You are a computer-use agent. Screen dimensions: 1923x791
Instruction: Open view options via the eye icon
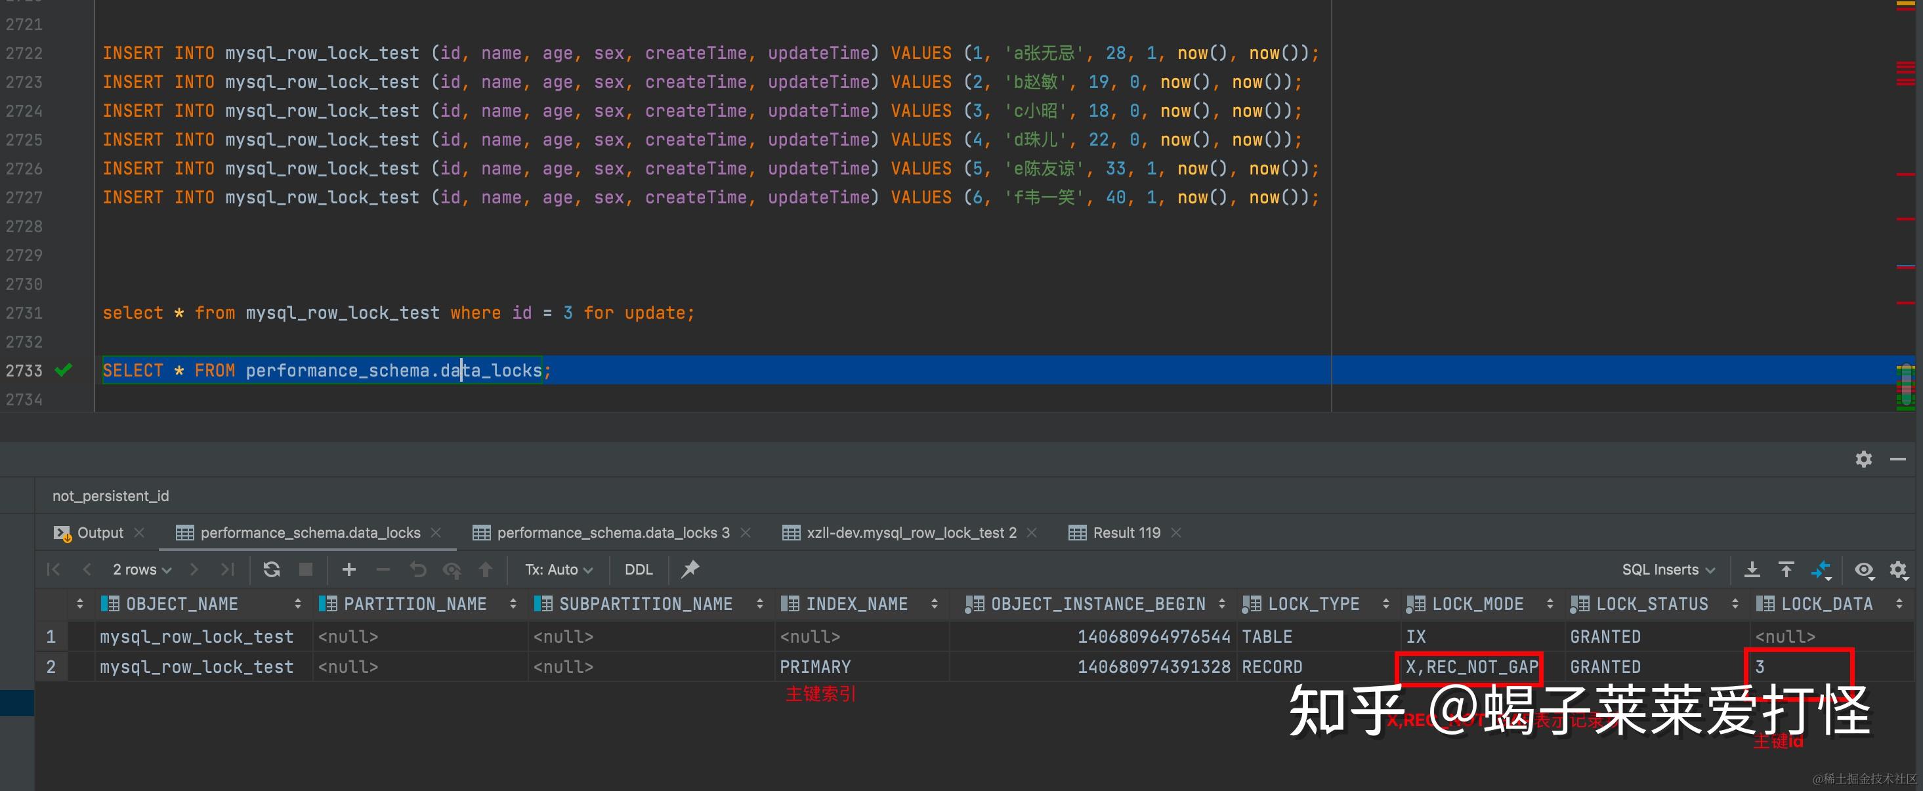click(x=1864, y=570)
